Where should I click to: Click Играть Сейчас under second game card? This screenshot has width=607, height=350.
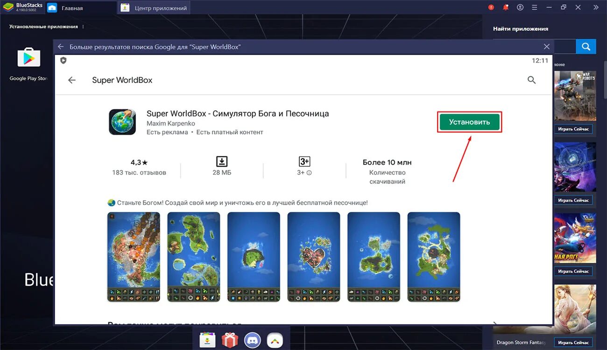coord(573,200)
